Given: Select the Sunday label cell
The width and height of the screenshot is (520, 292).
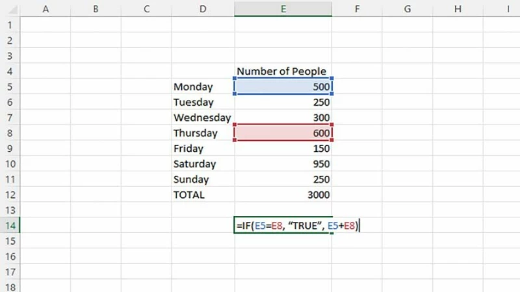Looking at the screenshot, I should click(x=203, y=179).
